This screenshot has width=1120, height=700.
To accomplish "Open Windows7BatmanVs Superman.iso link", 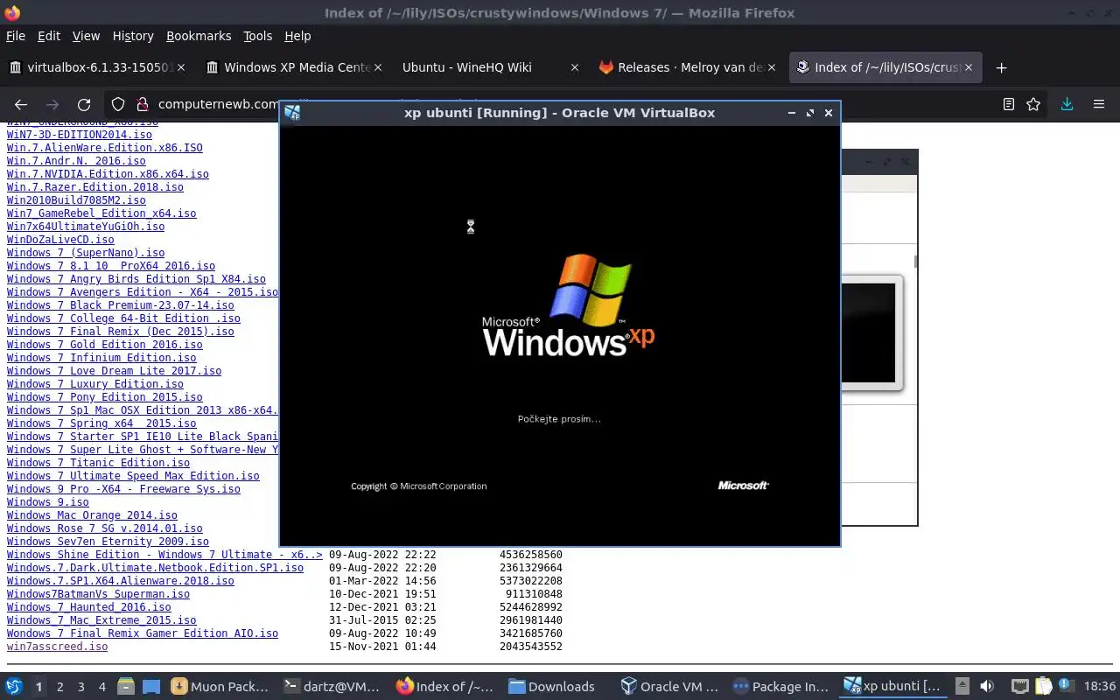I will tap(98, 594).
